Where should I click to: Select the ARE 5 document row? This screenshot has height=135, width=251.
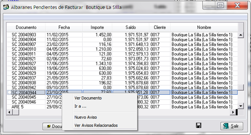[x=17, y=107]
